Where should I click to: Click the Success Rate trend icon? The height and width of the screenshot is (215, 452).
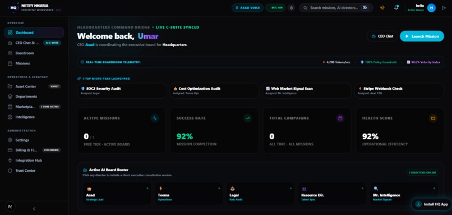click(248, 118)
